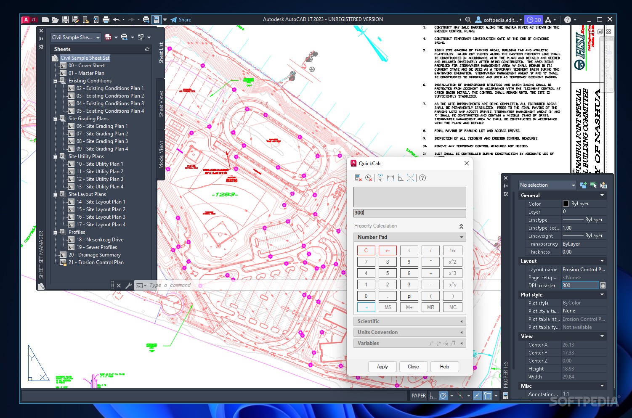Select sheet 00 - Cover Sheet
632x418 pixels.
(x=86, y=66)
